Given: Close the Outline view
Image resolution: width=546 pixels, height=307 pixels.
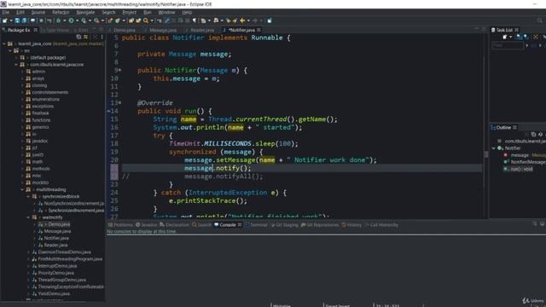Looking at the screenshot, I should 514,127.
